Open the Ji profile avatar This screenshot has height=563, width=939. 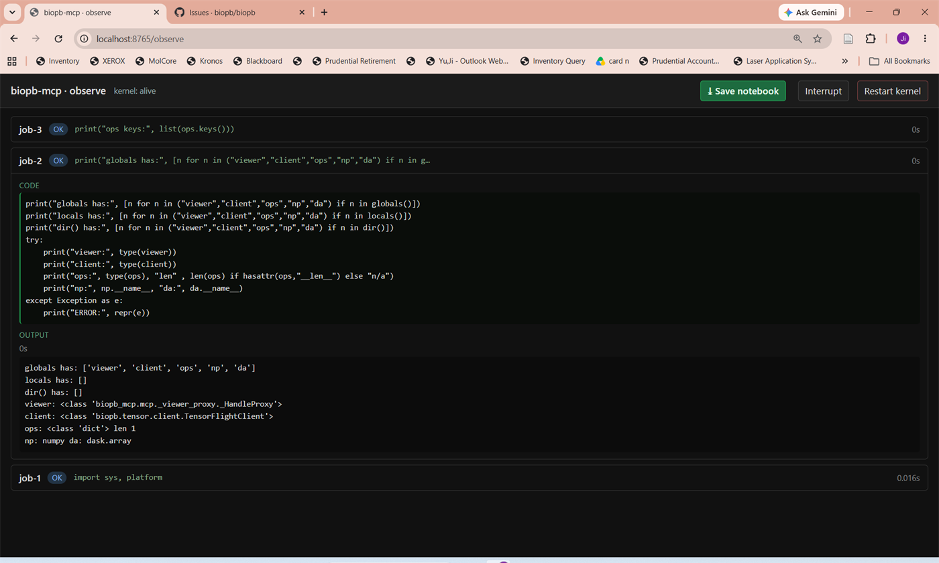click(x=903, y=39)
